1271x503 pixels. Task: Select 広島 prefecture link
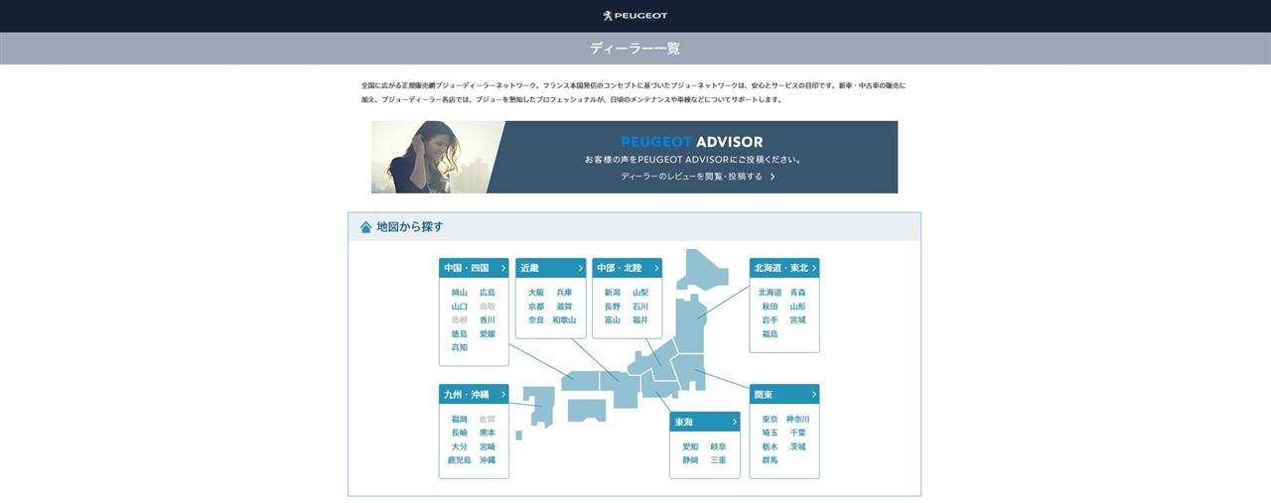(x=487, y=293)
